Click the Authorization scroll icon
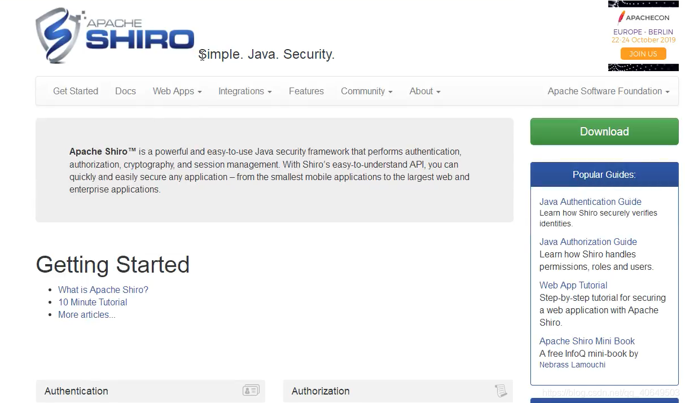 click(500, 390)
